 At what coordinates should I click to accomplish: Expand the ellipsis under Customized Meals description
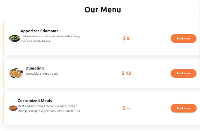(19, 115)
